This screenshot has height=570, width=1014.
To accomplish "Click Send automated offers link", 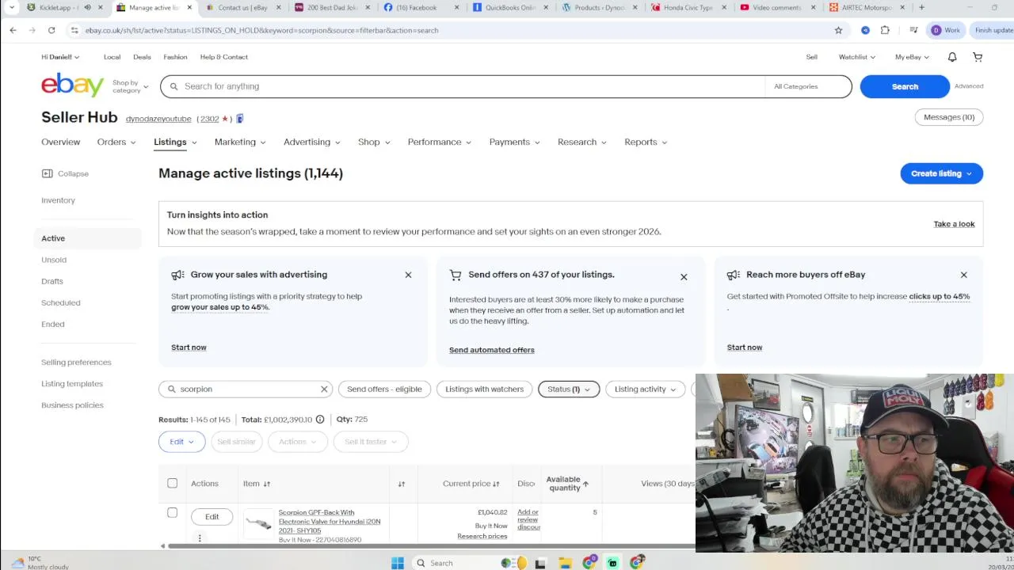I will point(492,350).
